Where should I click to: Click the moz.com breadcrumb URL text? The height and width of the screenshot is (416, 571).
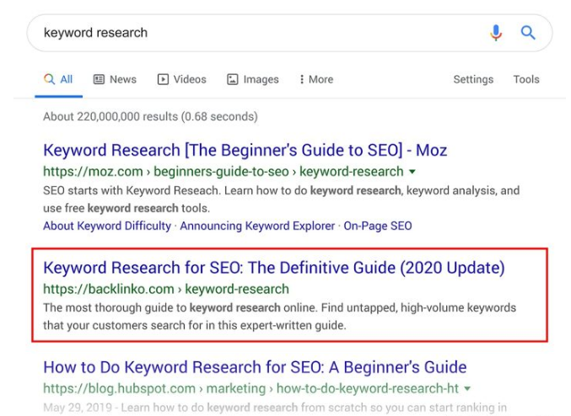coord(224,171)
